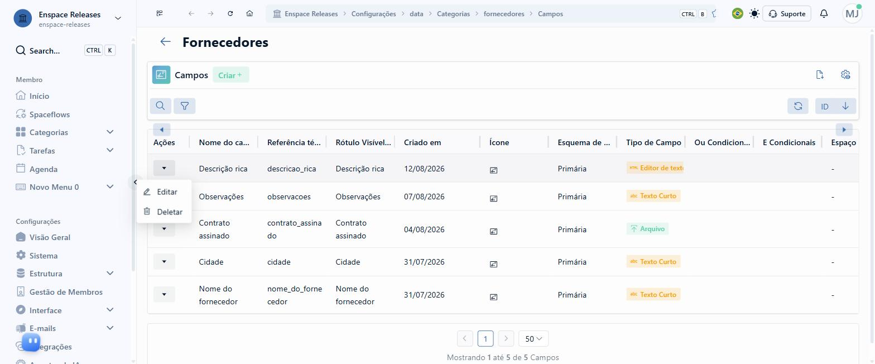
Task: Click the Criar + button
Action: [230, 75]
